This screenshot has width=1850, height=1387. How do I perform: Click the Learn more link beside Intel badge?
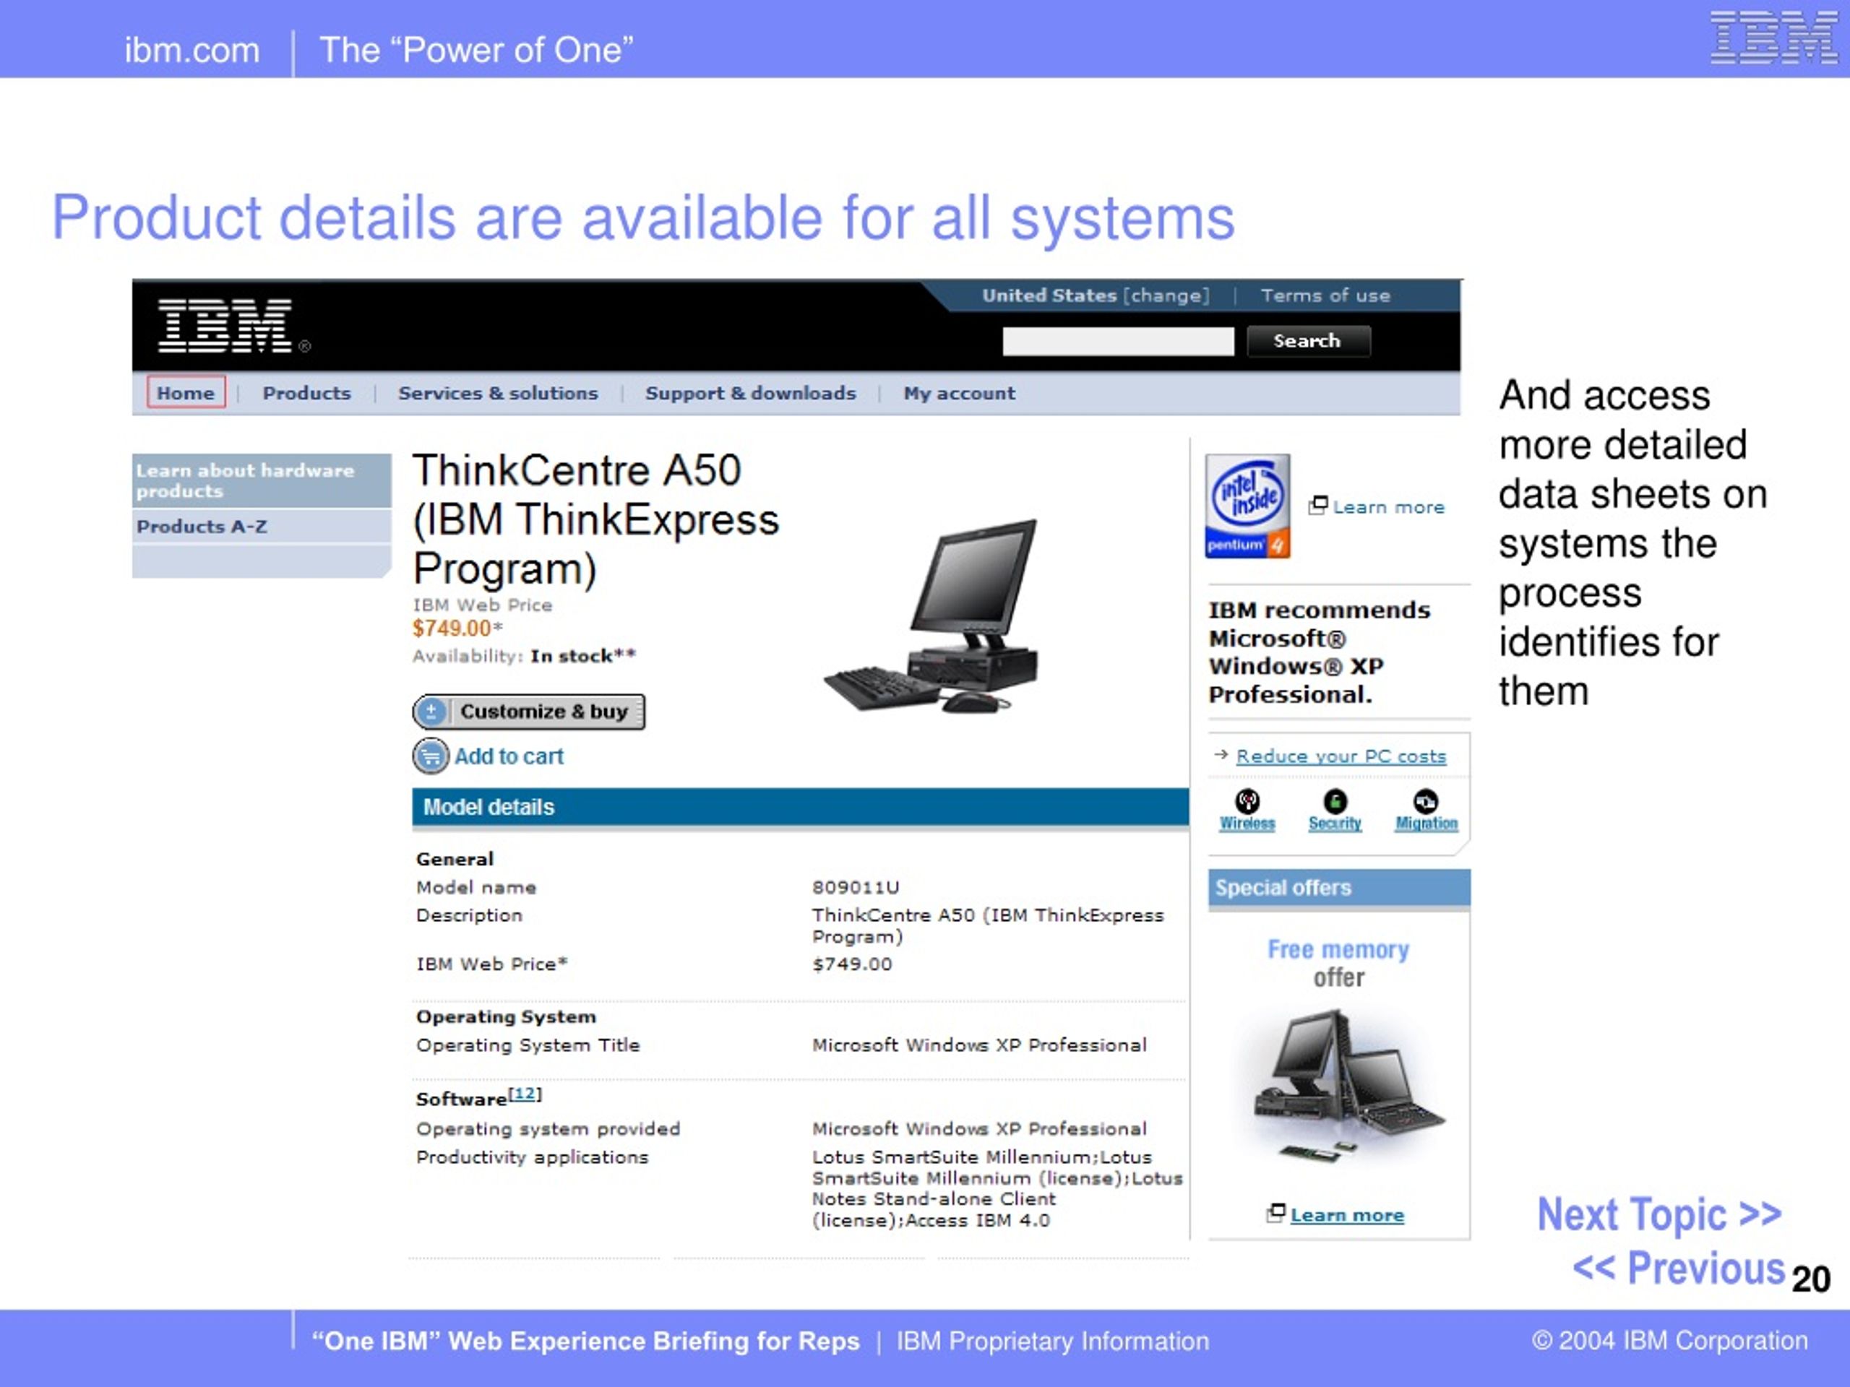pos(1388,506)
